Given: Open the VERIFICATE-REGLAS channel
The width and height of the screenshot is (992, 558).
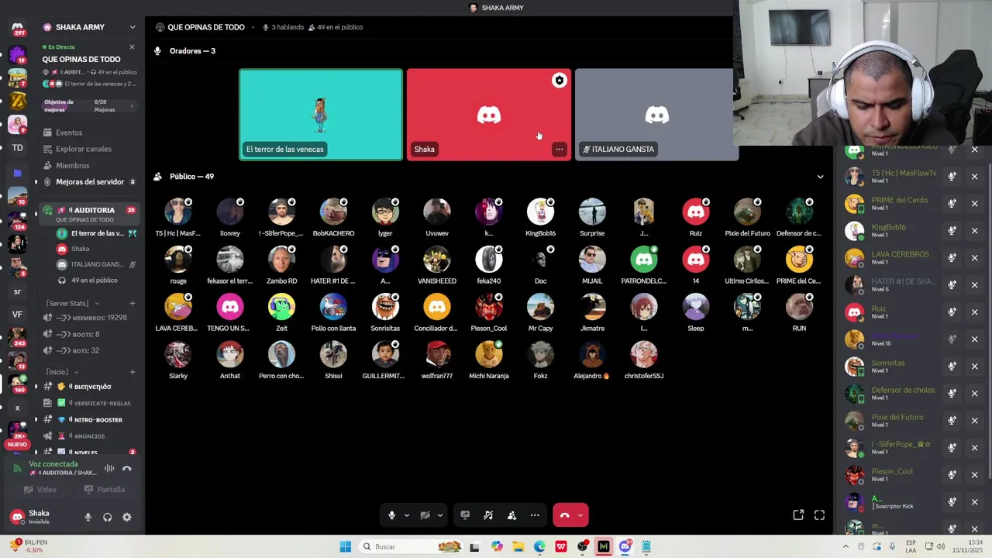Looking at the screenshot, I should (89, 403).
